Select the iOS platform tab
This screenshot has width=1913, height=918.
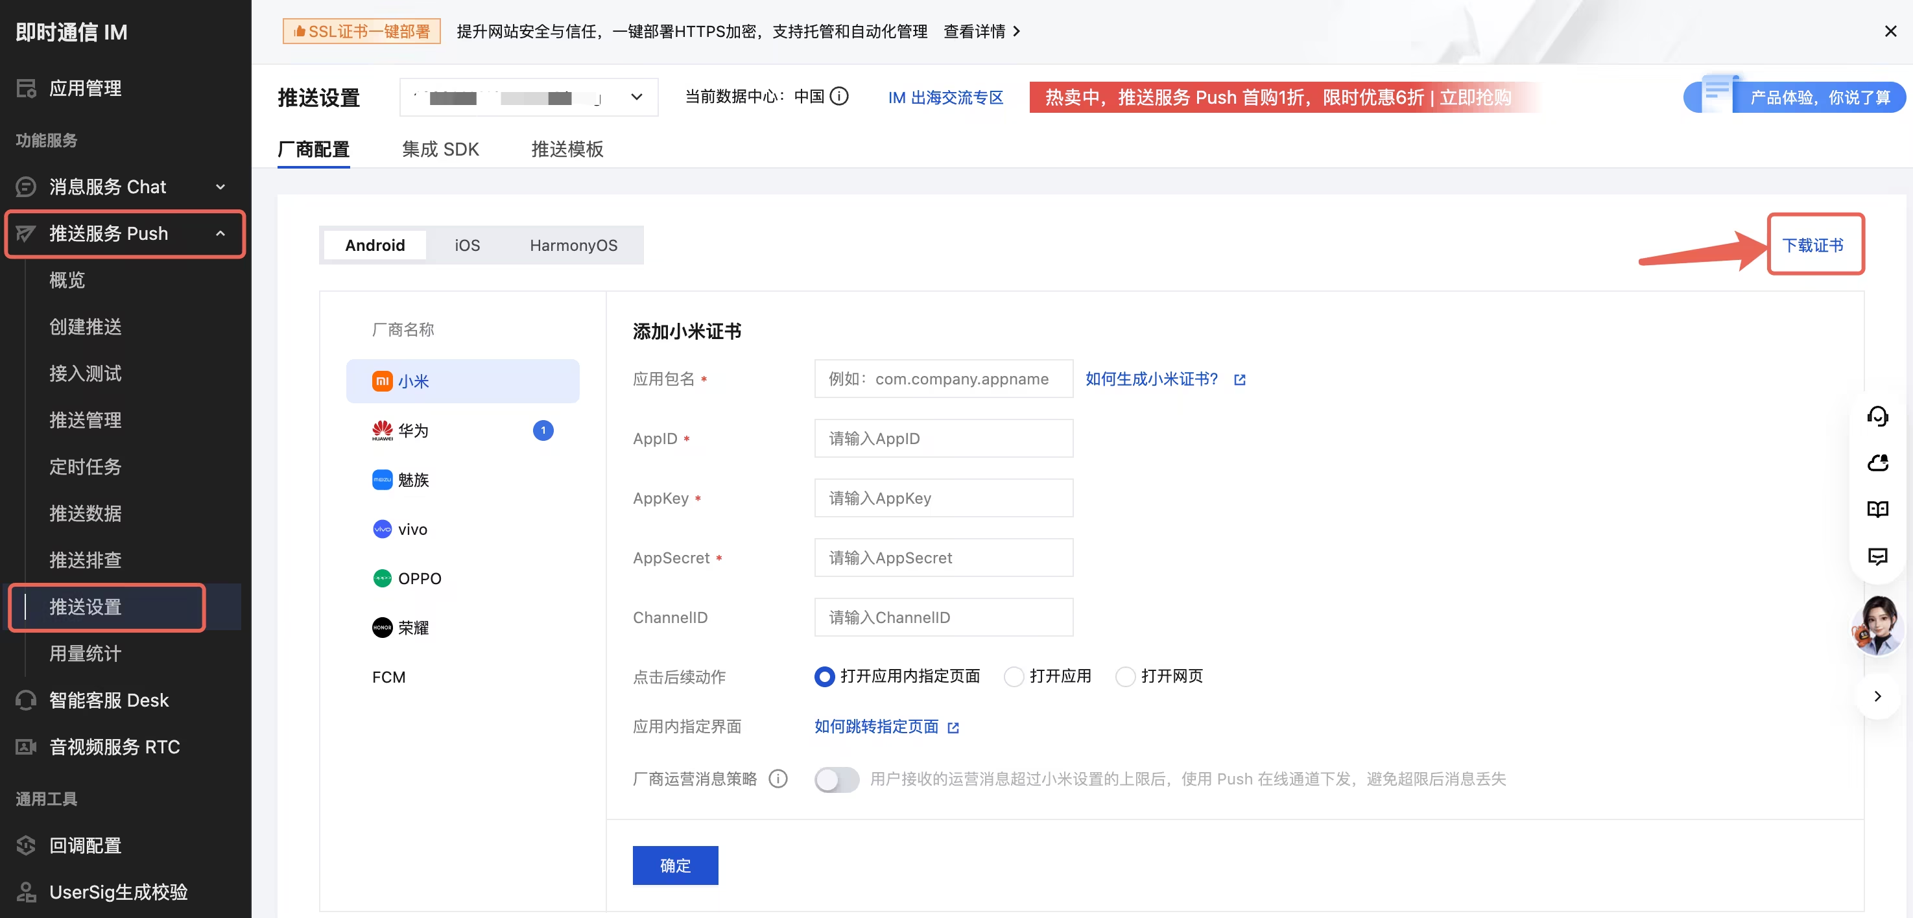pos(467,245)
